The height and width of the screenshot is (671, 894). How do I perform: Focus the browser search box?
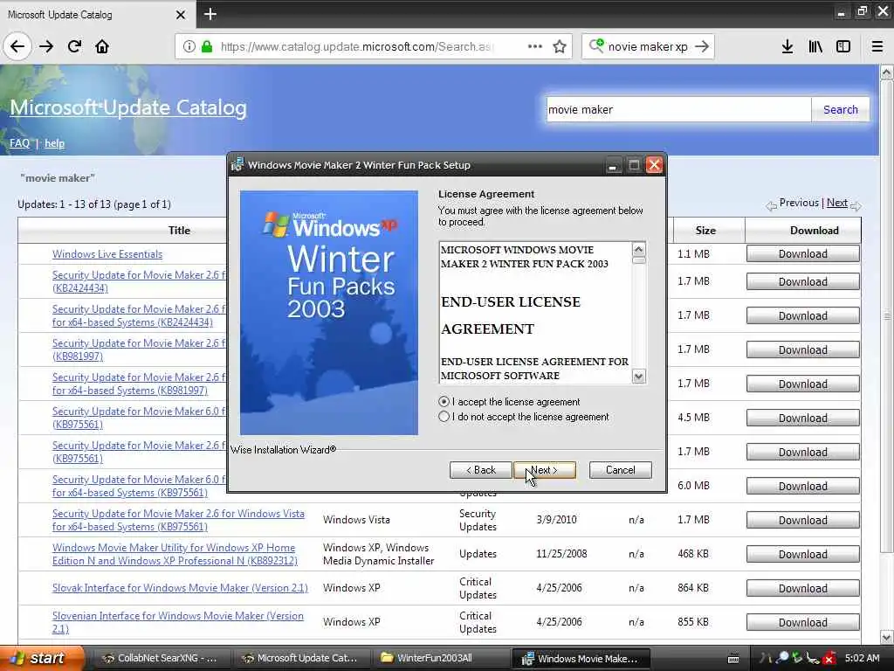coord(648,47)
